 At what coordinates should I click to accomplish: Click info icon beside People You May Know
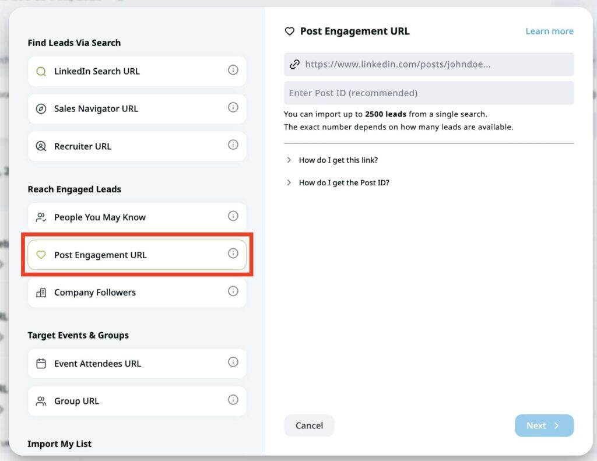[233, 216]
